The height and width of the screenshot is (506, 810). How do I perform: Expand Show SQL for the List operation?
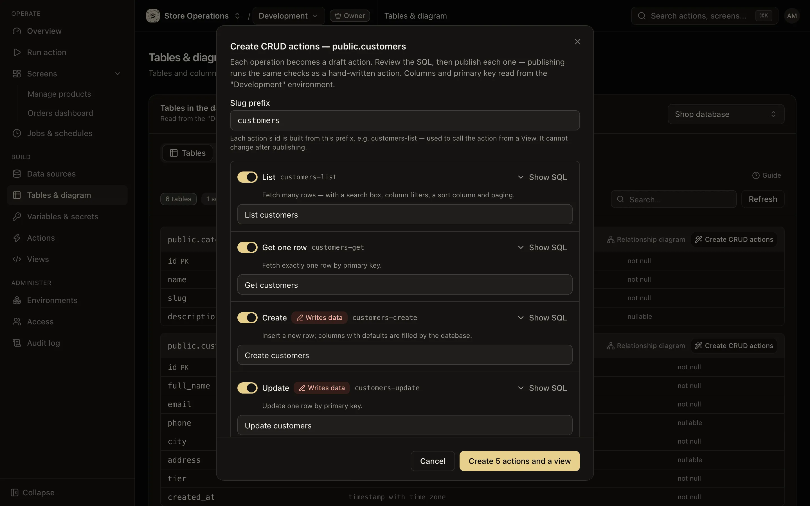[x=542, y=177]
